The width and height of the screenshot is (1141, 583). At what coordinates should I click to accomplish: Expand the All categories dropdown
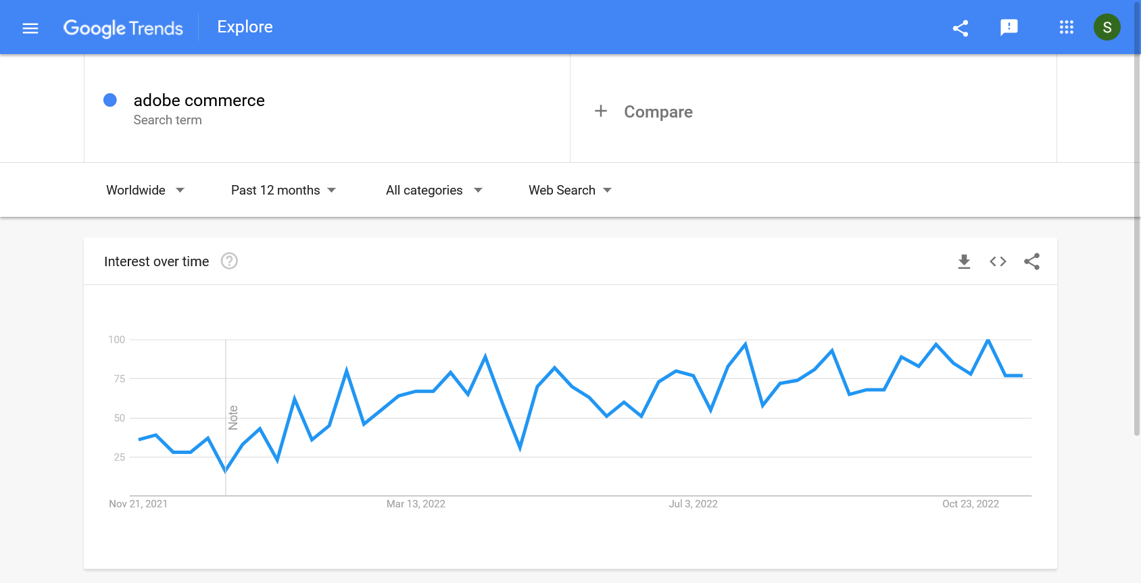[x=434, y=191]
